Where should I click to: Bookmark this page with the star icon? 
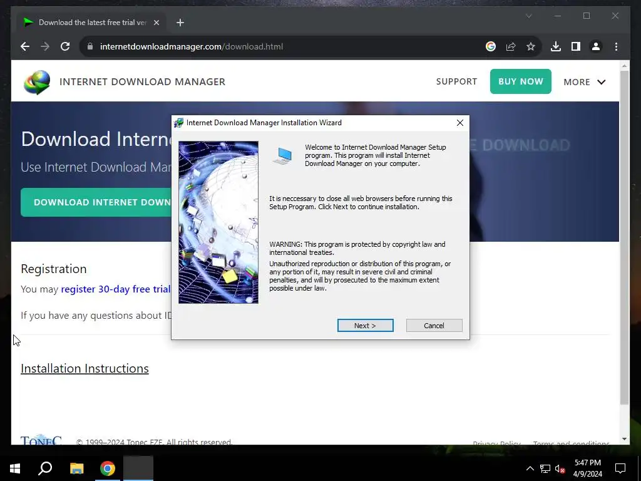(x=531, y=46)
